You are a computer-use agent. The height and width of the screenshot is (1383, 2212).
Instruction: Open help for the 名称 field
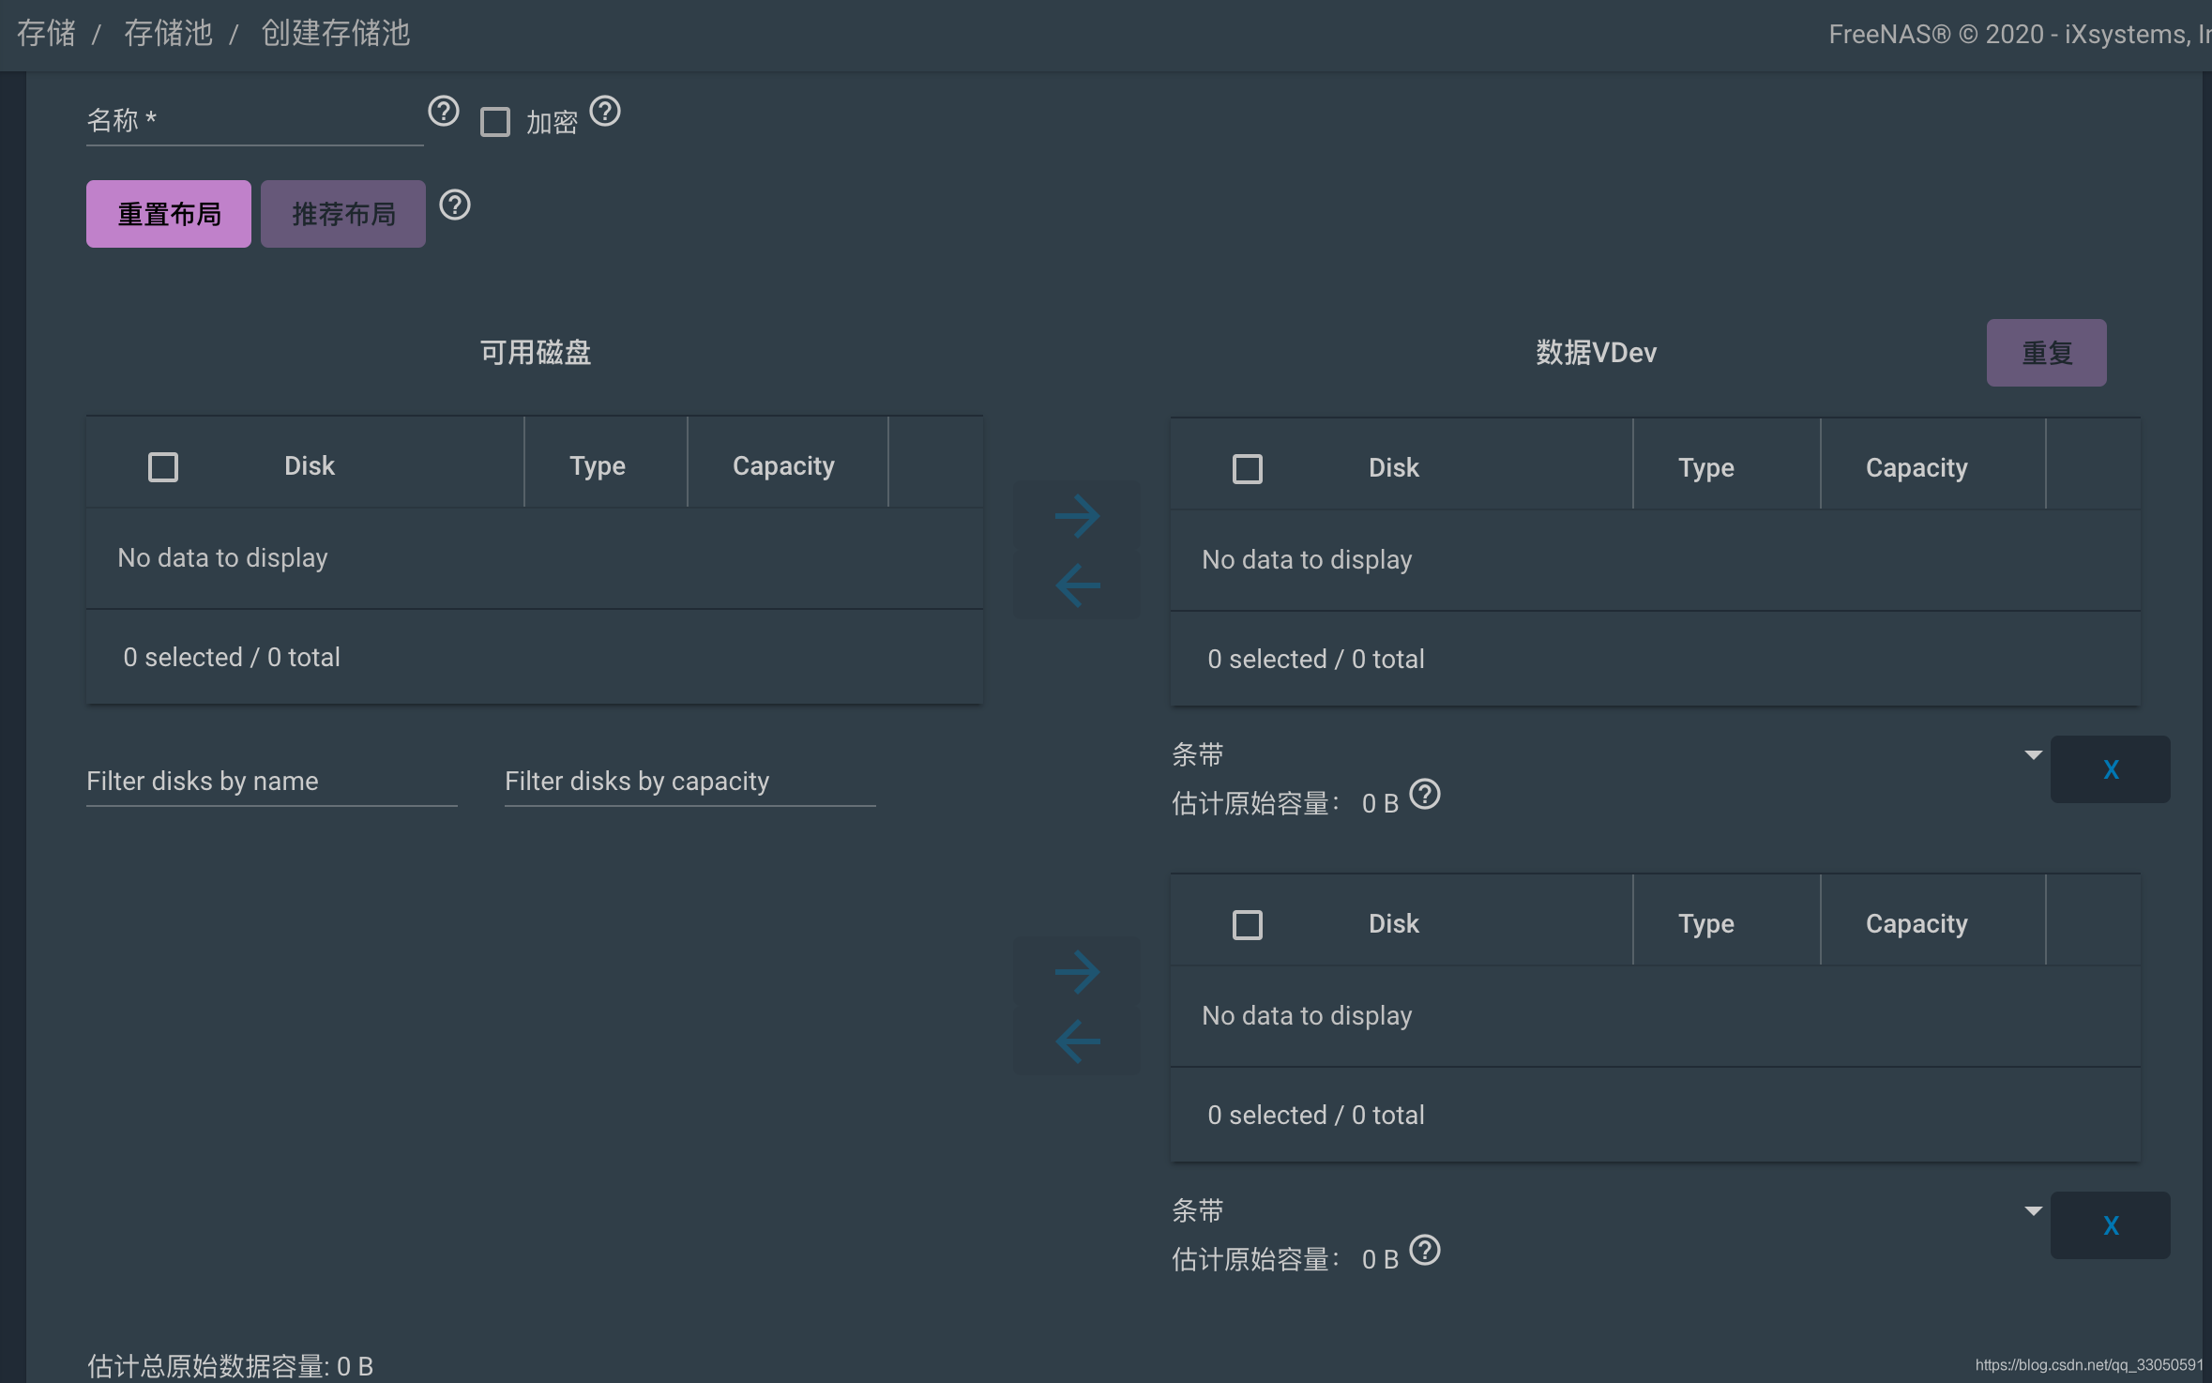pyautogui.click(x=444, y=112)
